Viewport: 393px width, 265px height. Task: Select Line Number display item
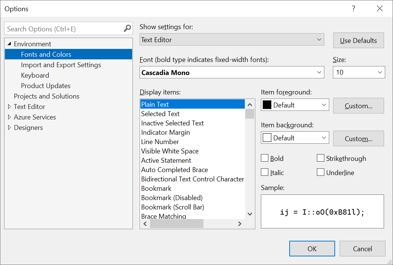coord(193,142)
